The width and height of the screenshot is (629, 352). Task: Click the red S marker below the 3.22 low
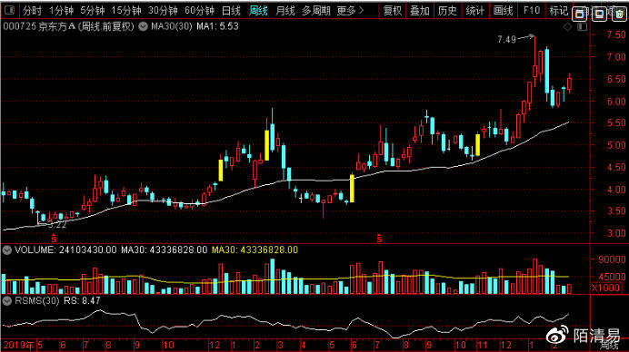tap(54, 239)
